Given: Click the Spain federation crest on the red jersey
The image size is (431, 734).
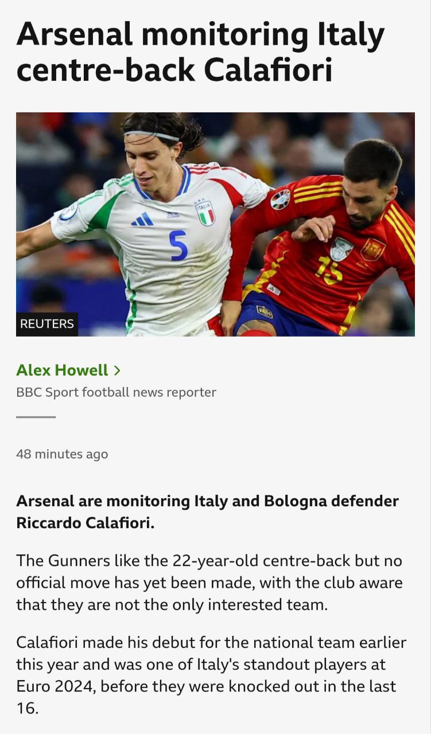Looking at the screenshot, I should [x=372, y=250].
